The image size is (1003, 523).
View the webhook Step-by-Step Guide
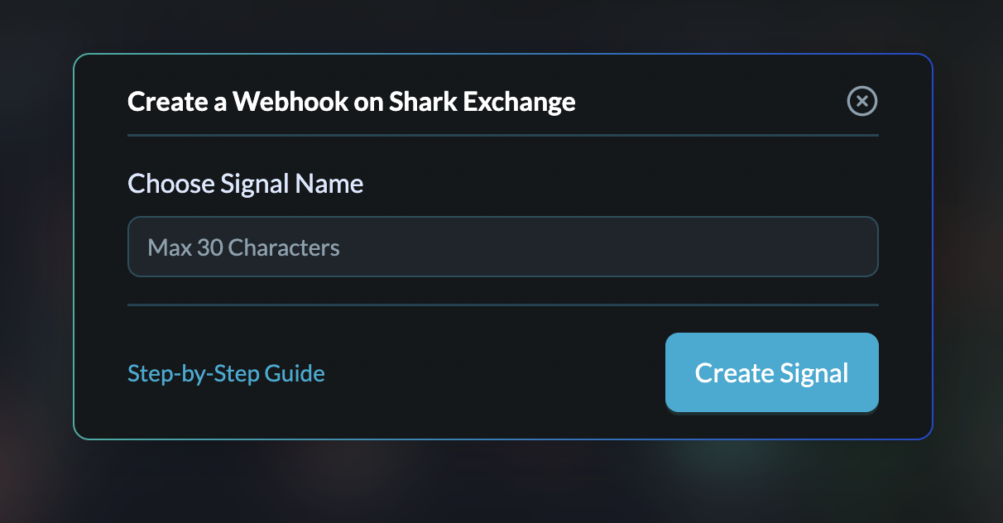click(226, 373)
